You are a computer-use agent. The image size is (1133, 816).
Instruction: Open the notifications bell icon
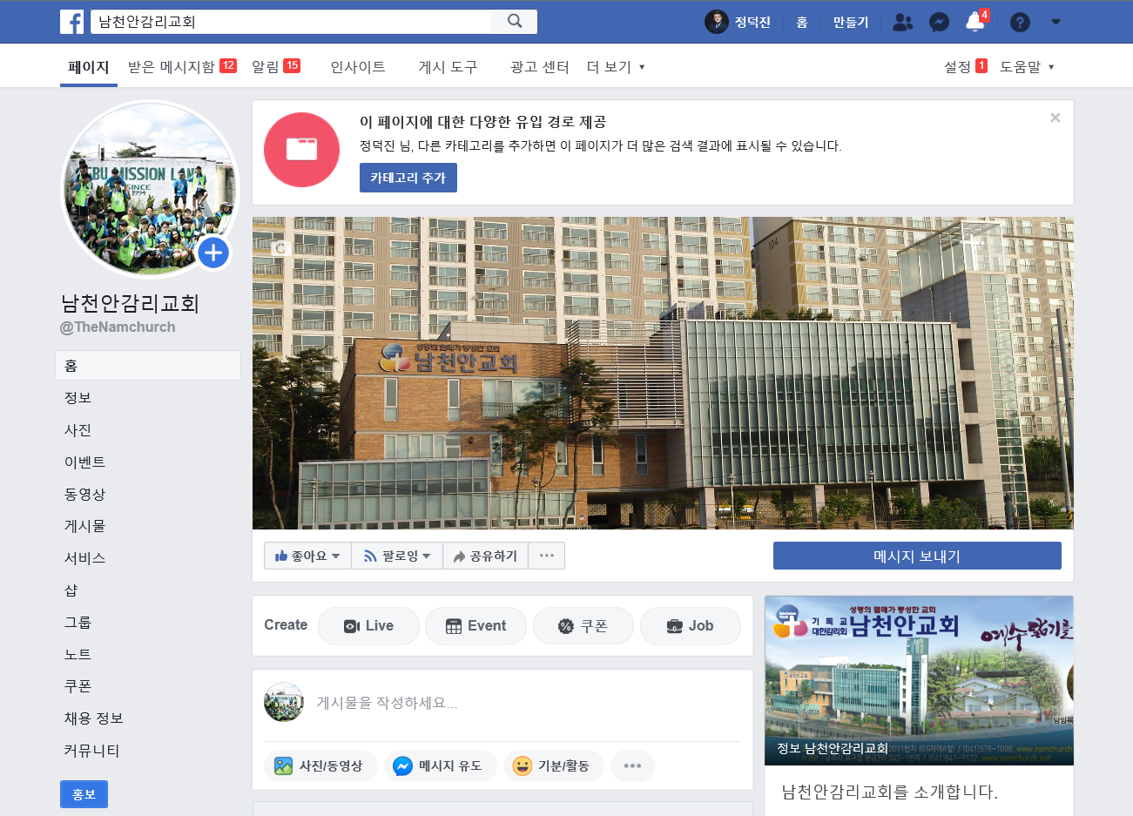[975, 22]
